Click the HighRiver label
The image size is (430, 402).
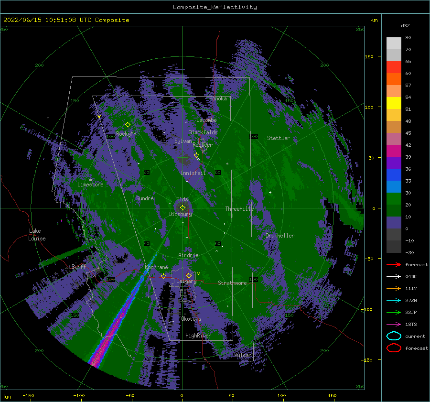(x=198, y=336)
